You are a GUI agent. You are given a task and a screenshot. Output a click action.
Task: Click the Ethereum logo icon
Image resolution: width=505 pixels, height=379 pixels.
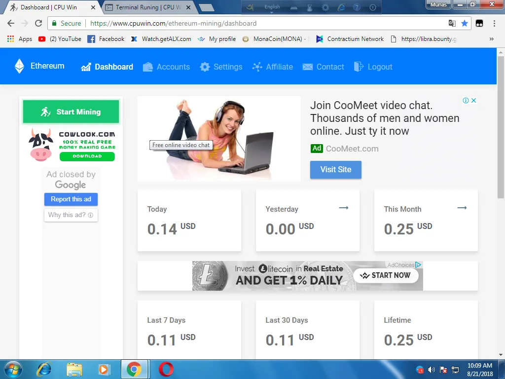tap(19, 67)
